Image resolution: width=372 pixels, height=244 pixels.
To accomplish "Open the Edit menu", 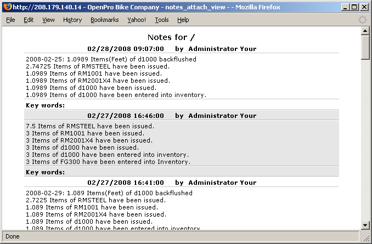I will (29, 20).
